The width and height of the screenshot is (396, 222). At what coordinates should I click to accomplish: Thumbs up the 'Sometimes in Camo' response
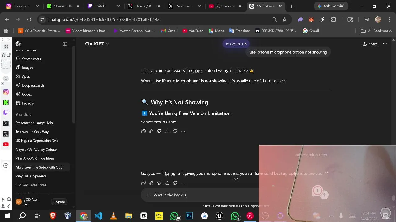point(151,131)
